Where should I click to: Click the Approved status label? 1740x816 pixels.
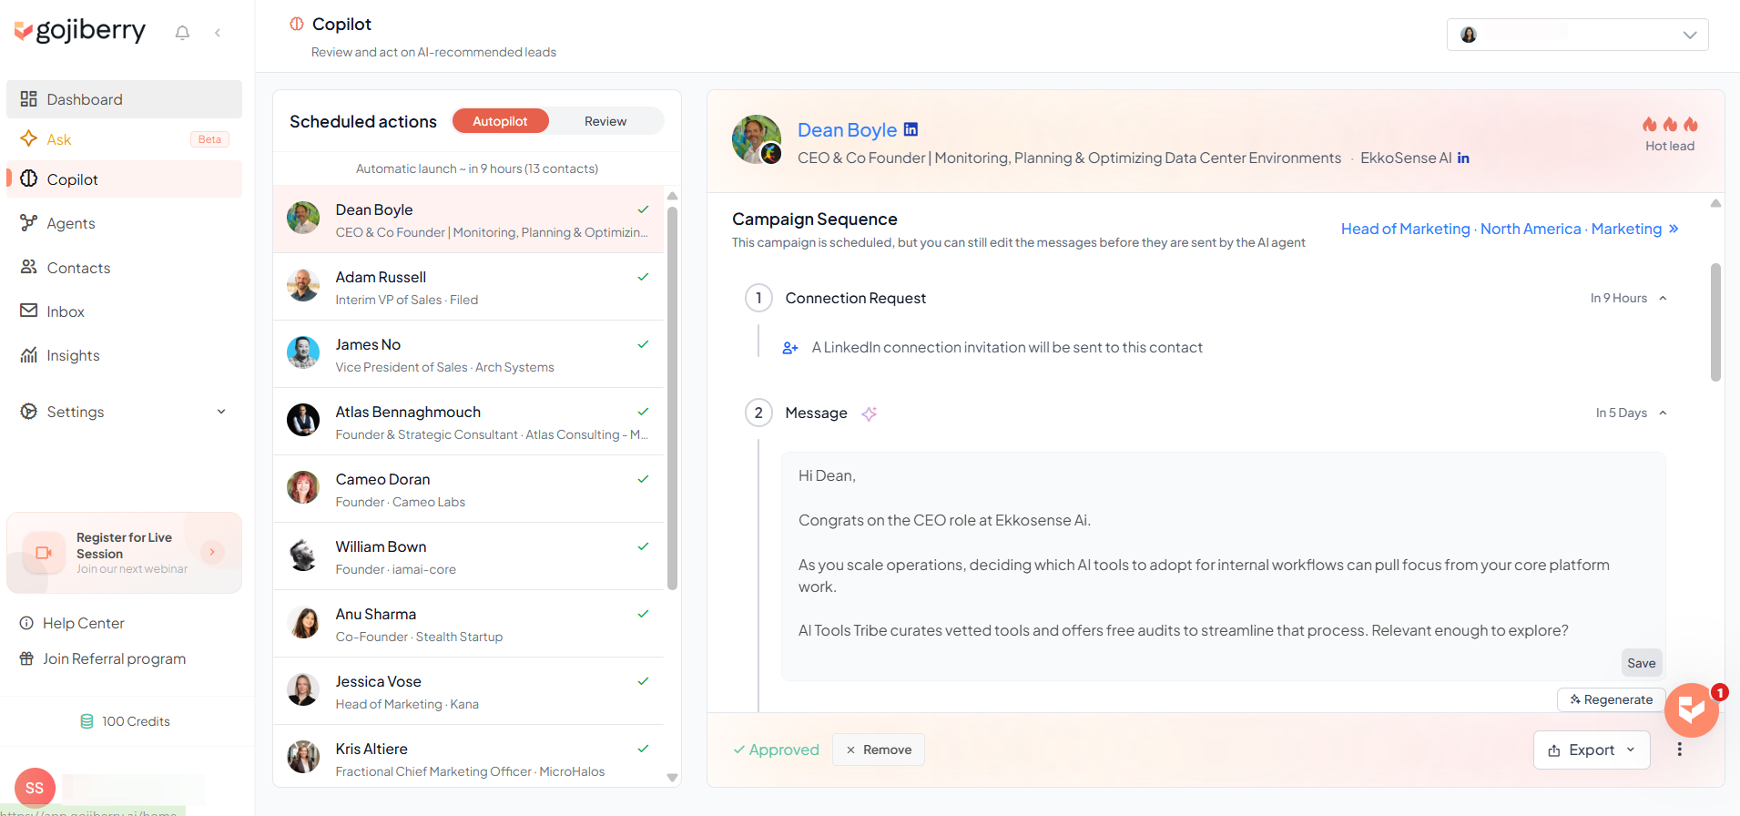click(x=777, y=750)
